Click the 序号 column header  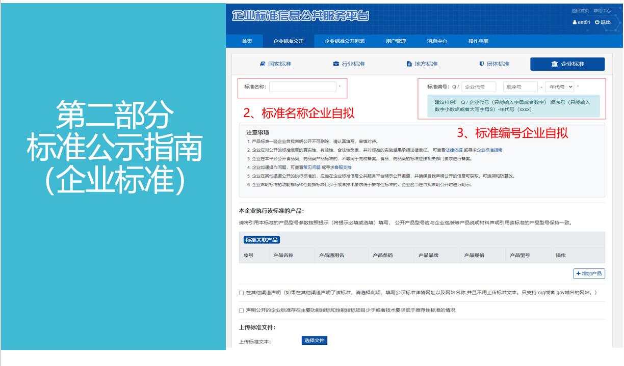(248, 256)
